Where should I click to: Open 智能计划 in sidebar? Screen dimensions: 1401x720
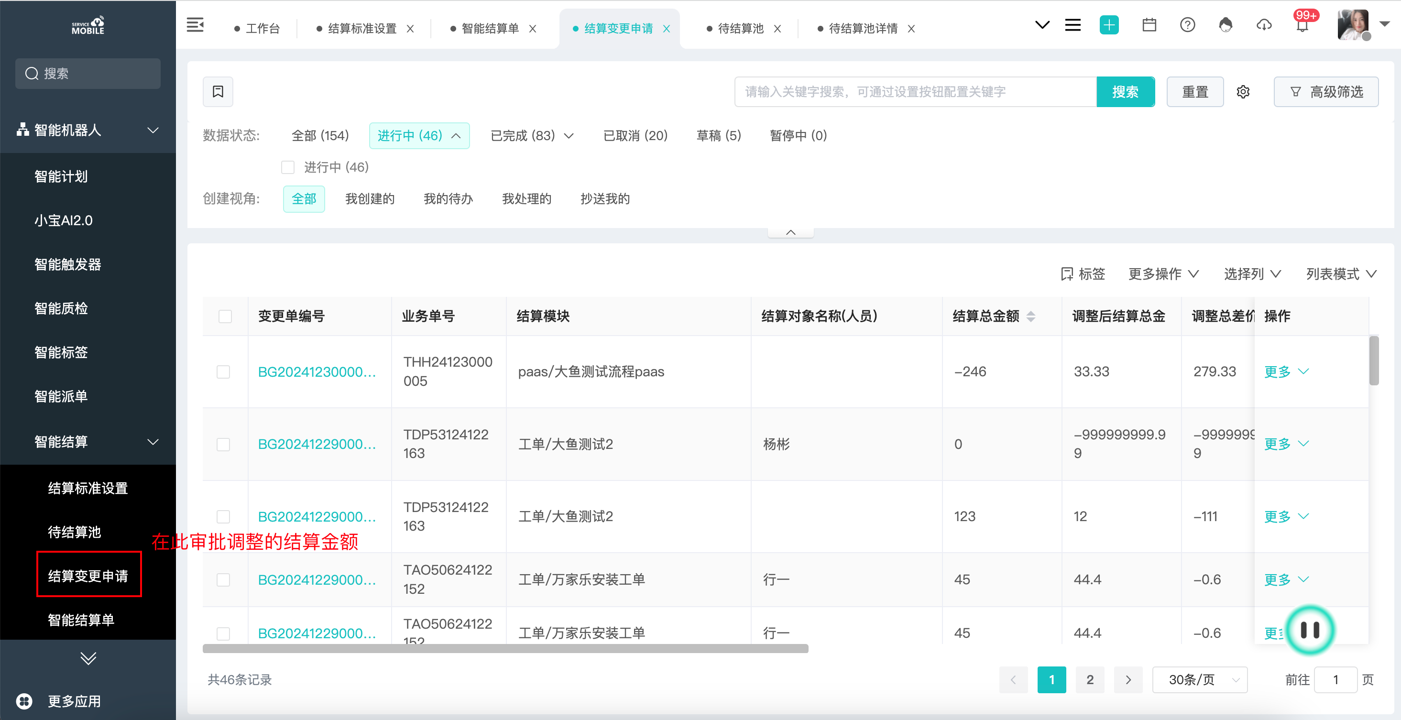tap(61, 176)
